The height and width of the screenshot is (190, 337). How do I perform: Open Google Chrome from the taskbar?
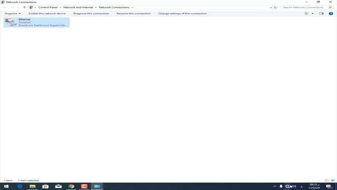(72, 186)
